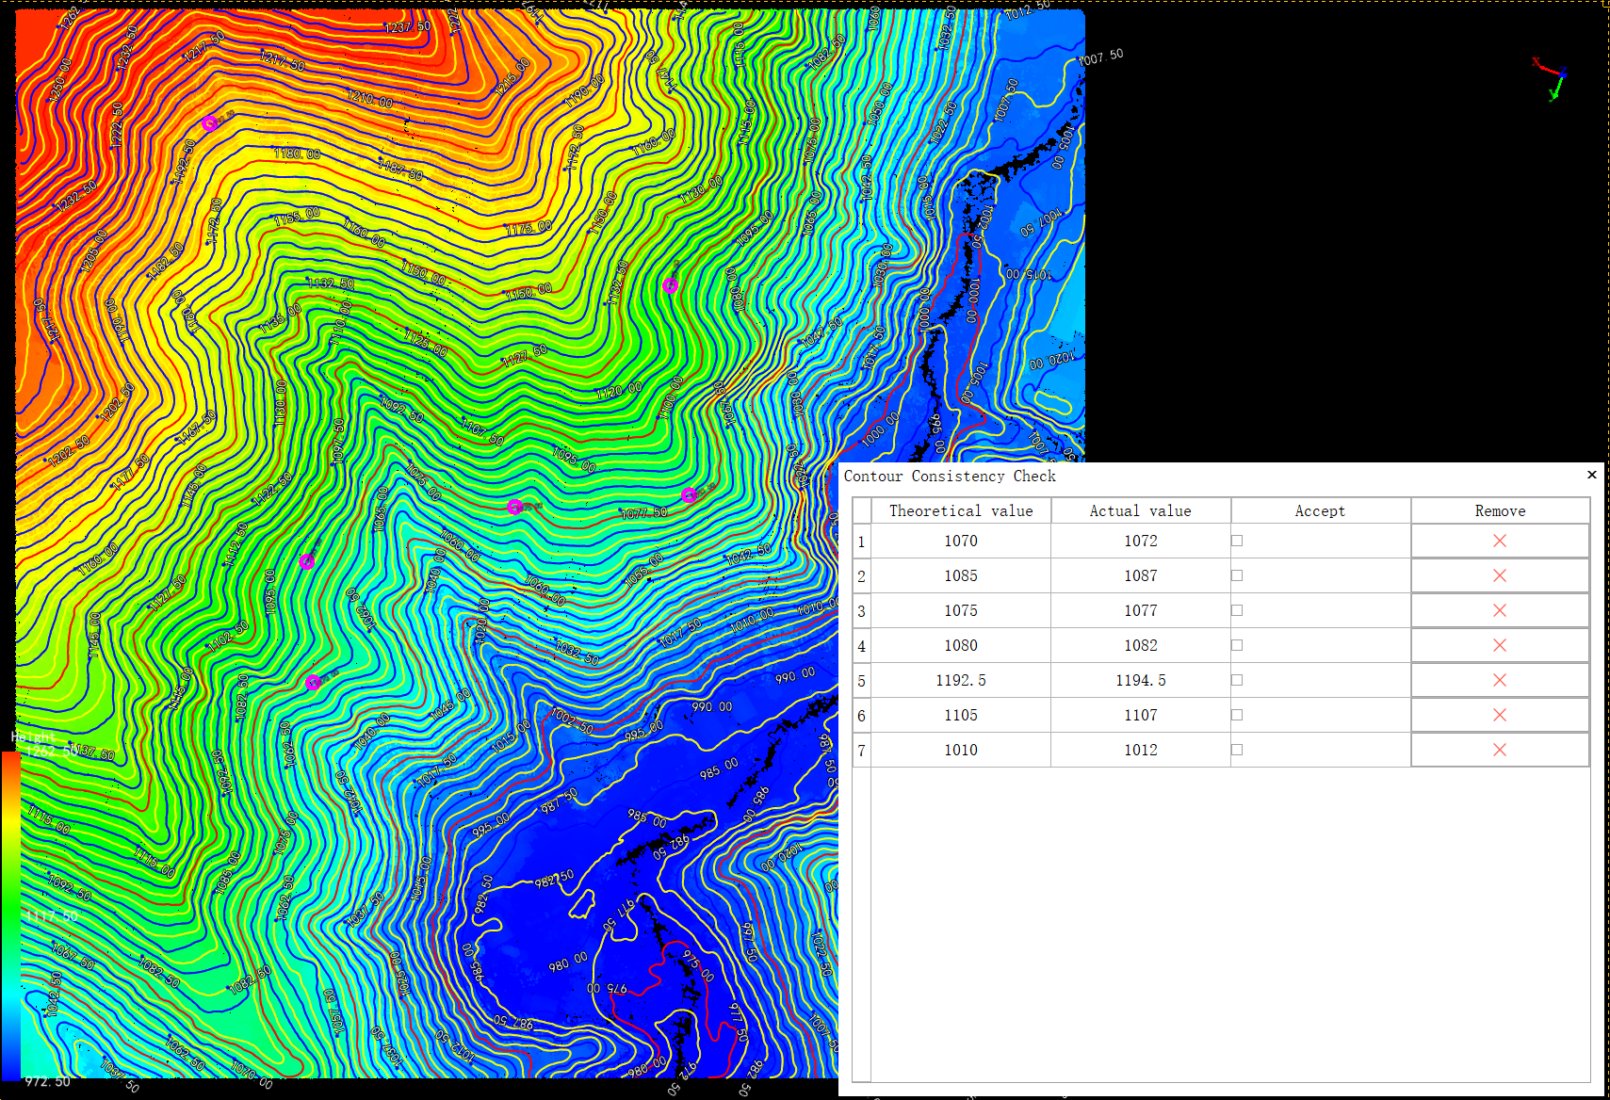
Task: Select row header number 1
Action: tap(861, 542)
